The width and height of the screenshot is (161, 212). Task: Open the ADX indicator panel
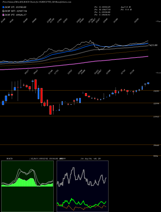82,186
